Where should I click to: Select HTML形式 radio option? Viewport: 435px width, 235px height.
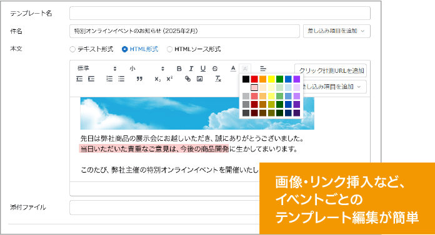pos(124,49)
